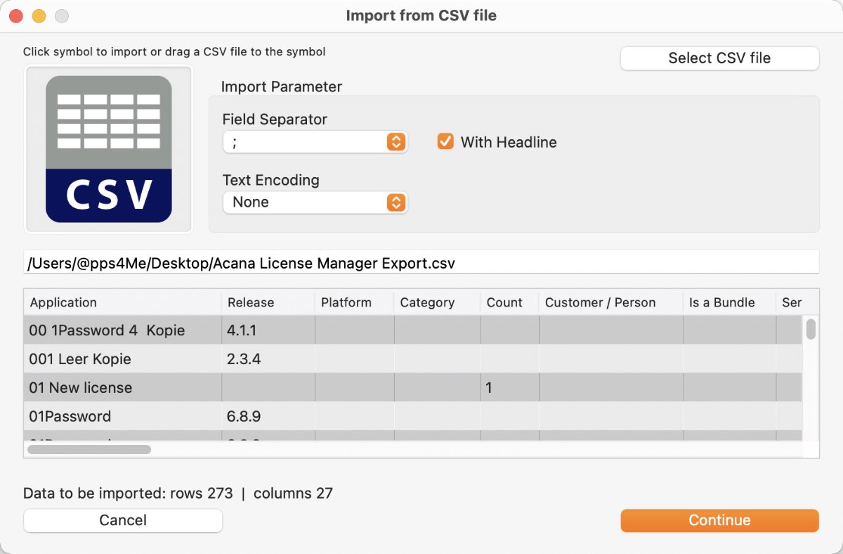Click the Release column header
This screenshot has height=554, width=843.
tap(268, 302)
